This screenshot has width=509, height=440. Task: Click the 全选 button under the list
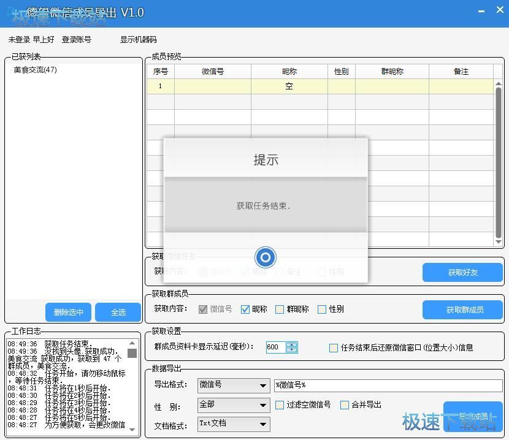pos(118,312)
